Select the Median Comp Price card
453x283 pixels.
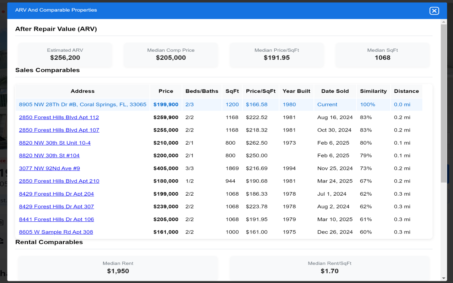click(171, 55)
